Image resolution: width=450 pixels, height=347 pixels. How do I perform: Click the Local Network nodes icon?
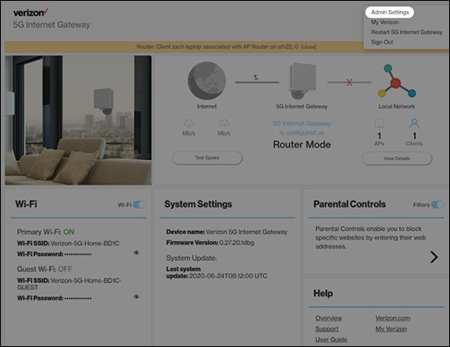tap(397, 81)
